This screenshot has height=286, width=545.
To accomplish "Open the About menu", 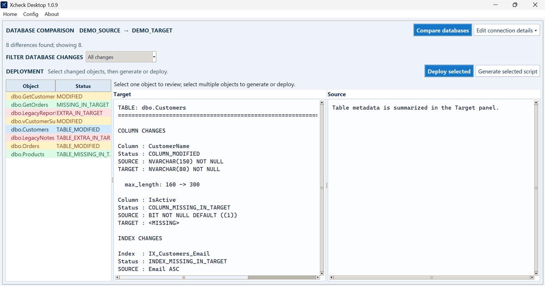I will pyautogui.click(x=52, y=14).
